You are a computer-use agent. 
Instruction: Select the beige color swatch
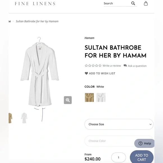tap(89, 98)
